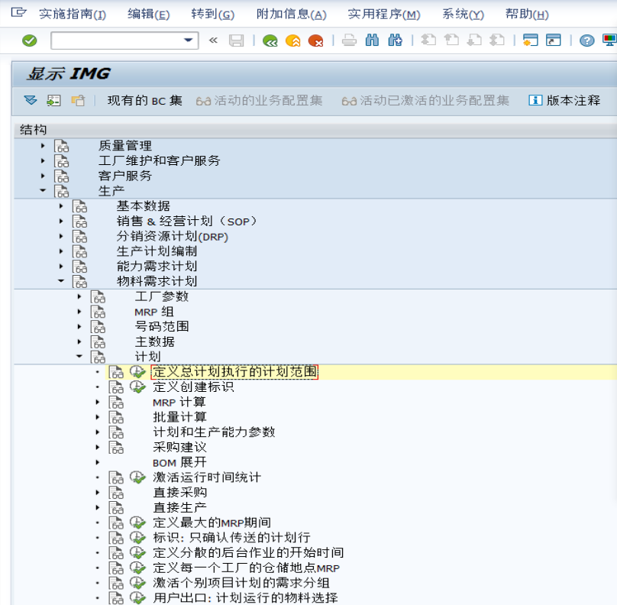The width and height of the screenshot is (617, 605).
Task: Click the window menu icon left of 实施指南
Action: [x=18, y=12]
